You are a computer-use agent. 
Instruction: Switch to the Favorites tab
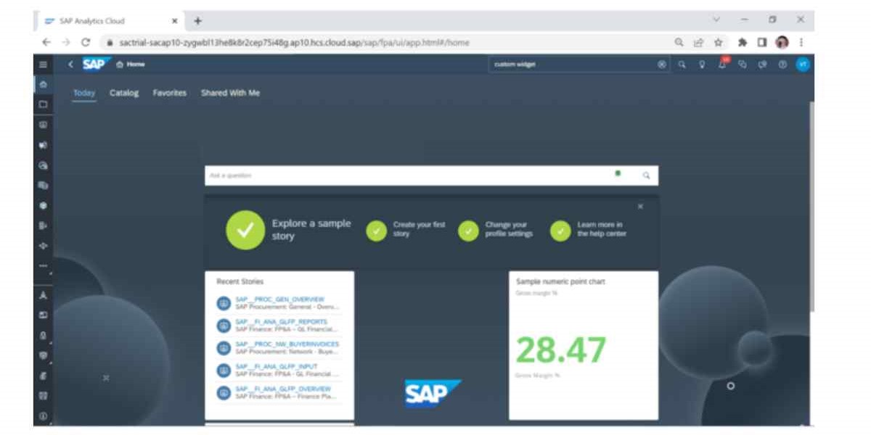click(x=169, y=93)
